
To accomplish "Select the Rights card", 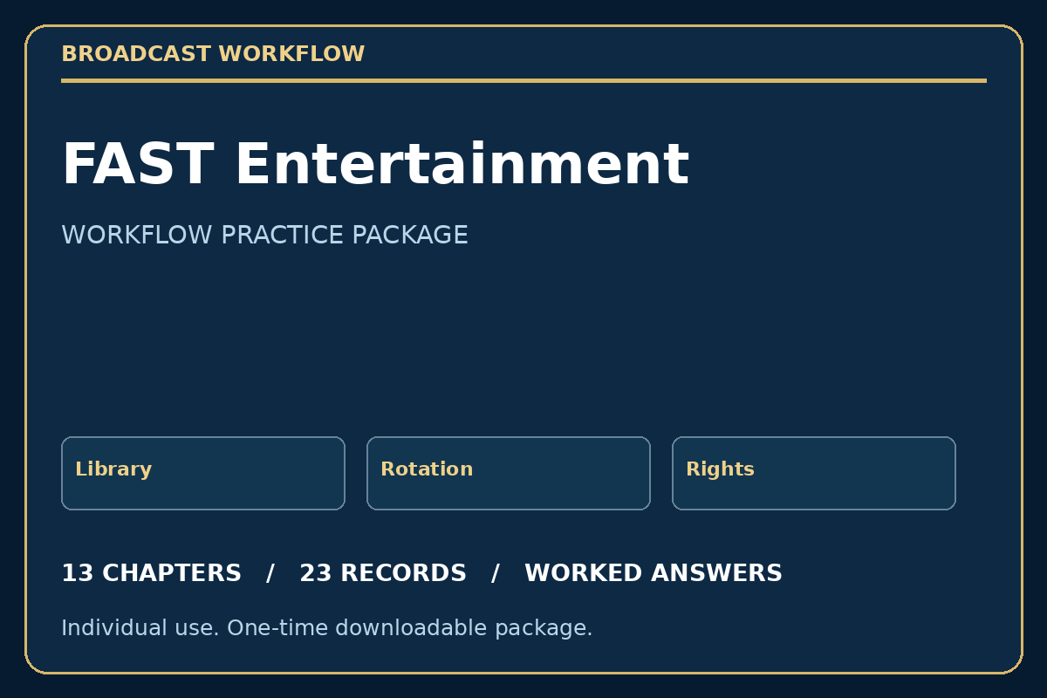I will click(814, 473).
